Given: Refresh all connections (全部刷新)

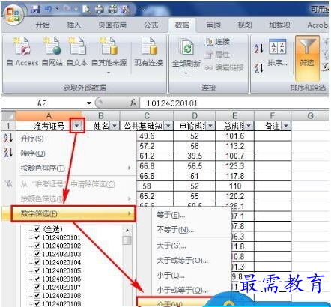Looking at the screenshot, I should click(x=186, y=56).
